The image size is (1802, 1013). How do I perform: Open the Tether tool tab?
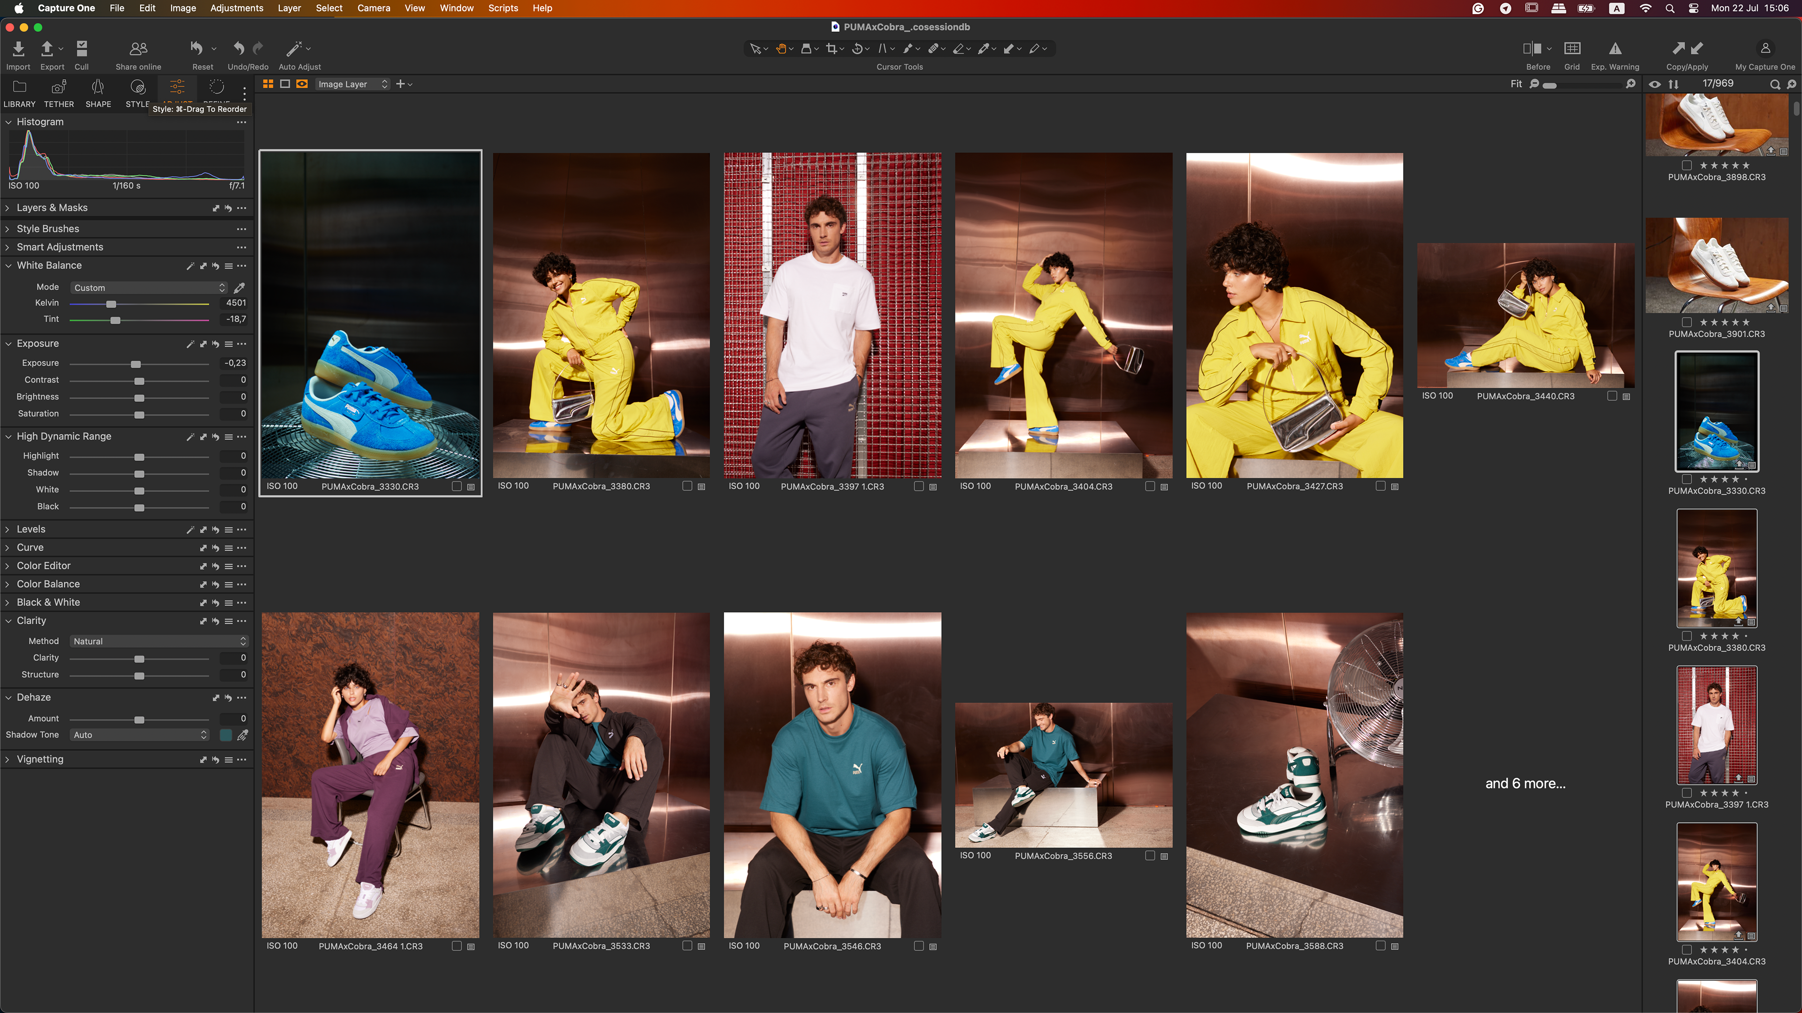[x=59, y=88]
